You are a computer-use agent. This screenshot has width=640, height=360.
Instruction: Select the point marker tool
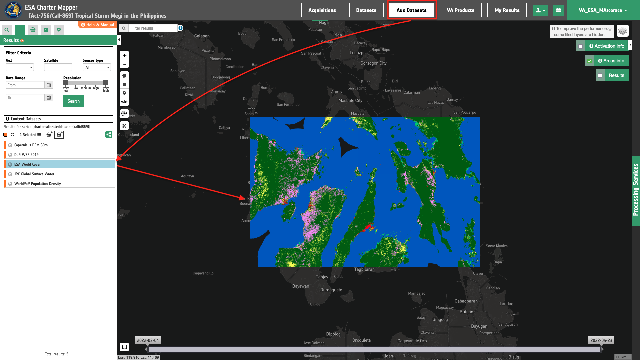[124, 93]
